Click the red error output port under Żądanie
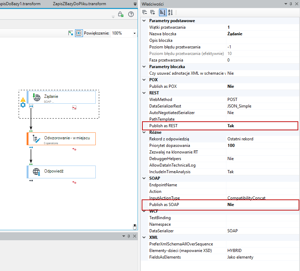 click(x=74, y=108)
